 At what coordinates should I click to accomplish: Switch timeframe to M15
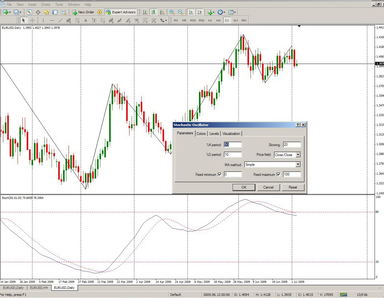(193, 20)
